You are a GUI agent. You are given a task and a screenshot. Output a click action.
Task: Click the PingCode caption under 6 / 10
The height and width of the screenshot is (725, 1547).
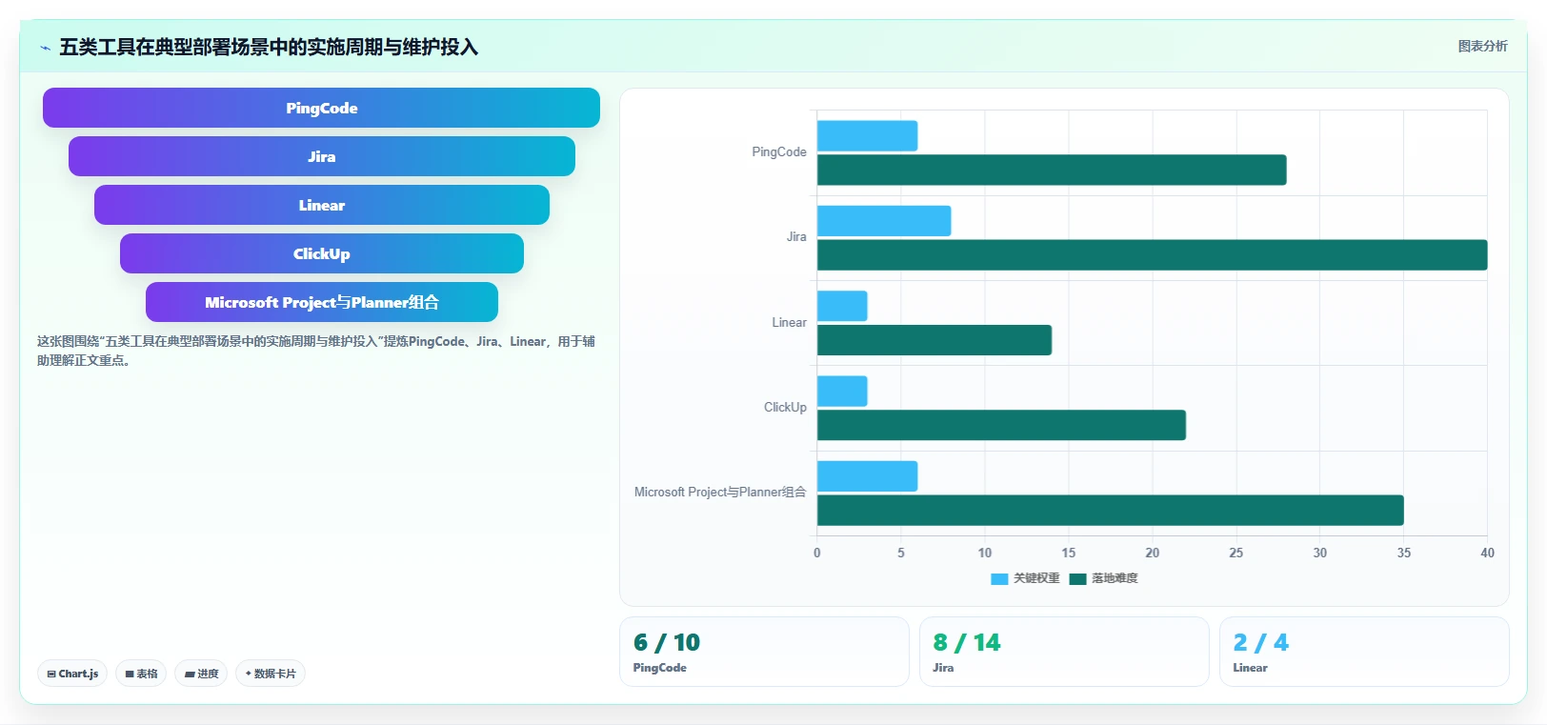coord(660,668)
